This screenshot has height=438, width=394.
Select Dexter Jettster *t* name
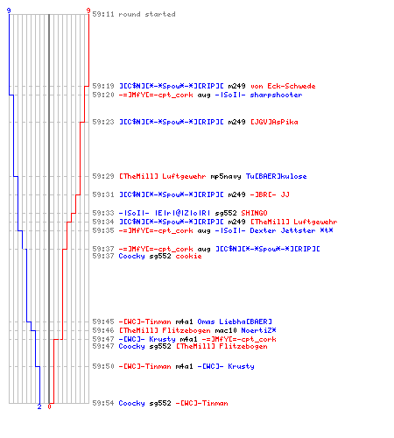pyautogui.click(x=292, y=230)
